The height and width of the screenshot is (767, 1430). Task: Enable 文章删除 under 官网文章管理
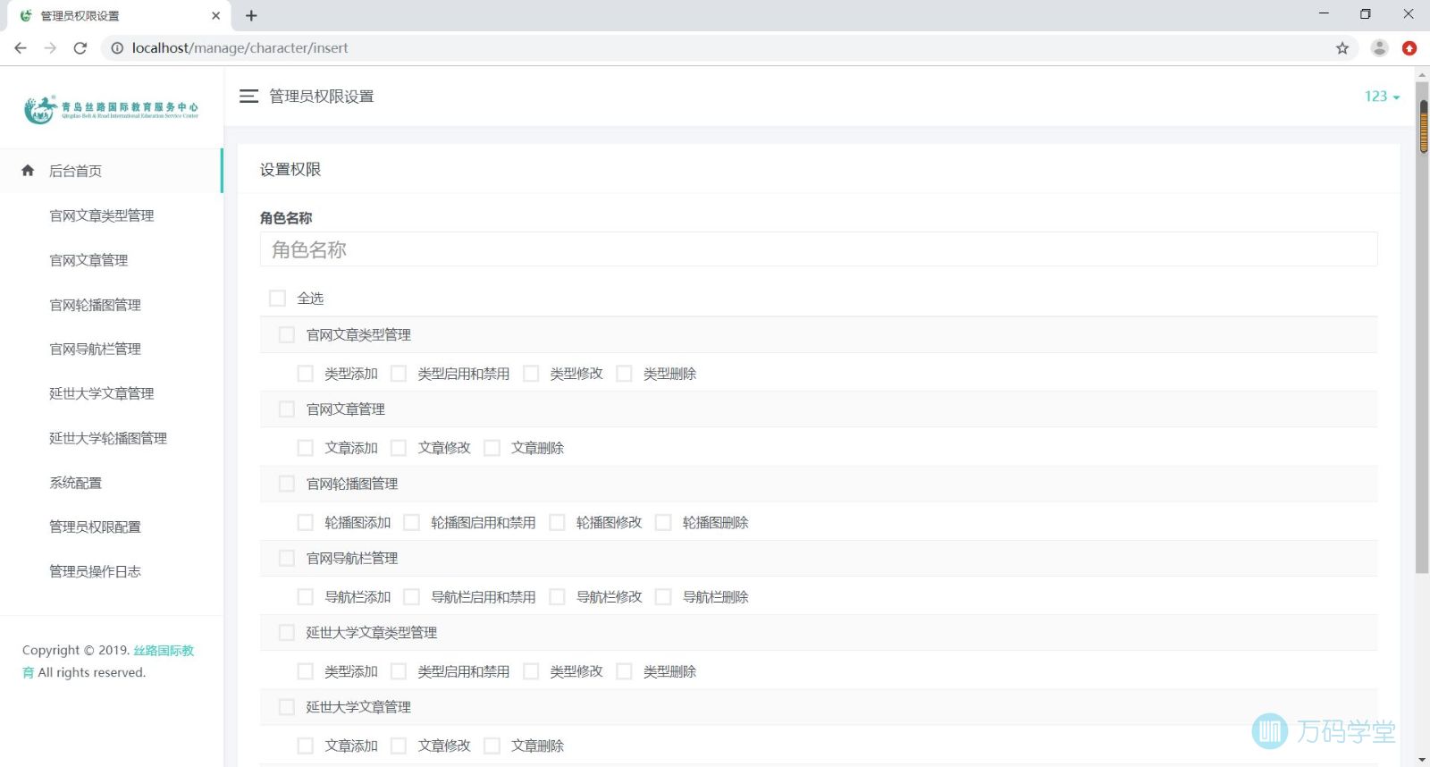[492, 448]
